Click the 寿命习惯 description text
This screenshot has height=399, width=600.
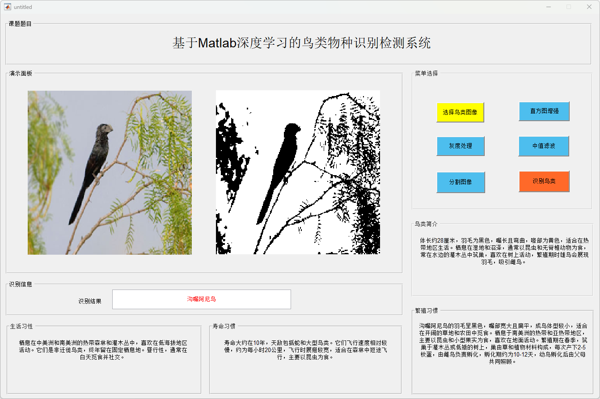coord(306,350)
